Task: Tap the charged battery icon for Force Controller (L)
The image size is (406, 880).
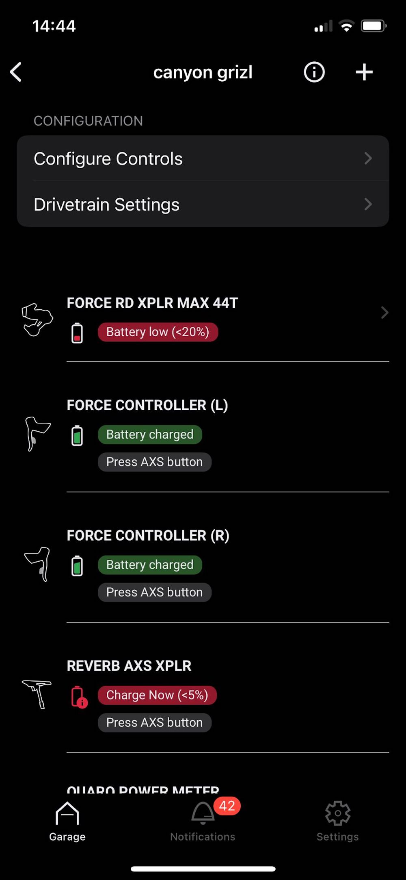Action: 77,435
